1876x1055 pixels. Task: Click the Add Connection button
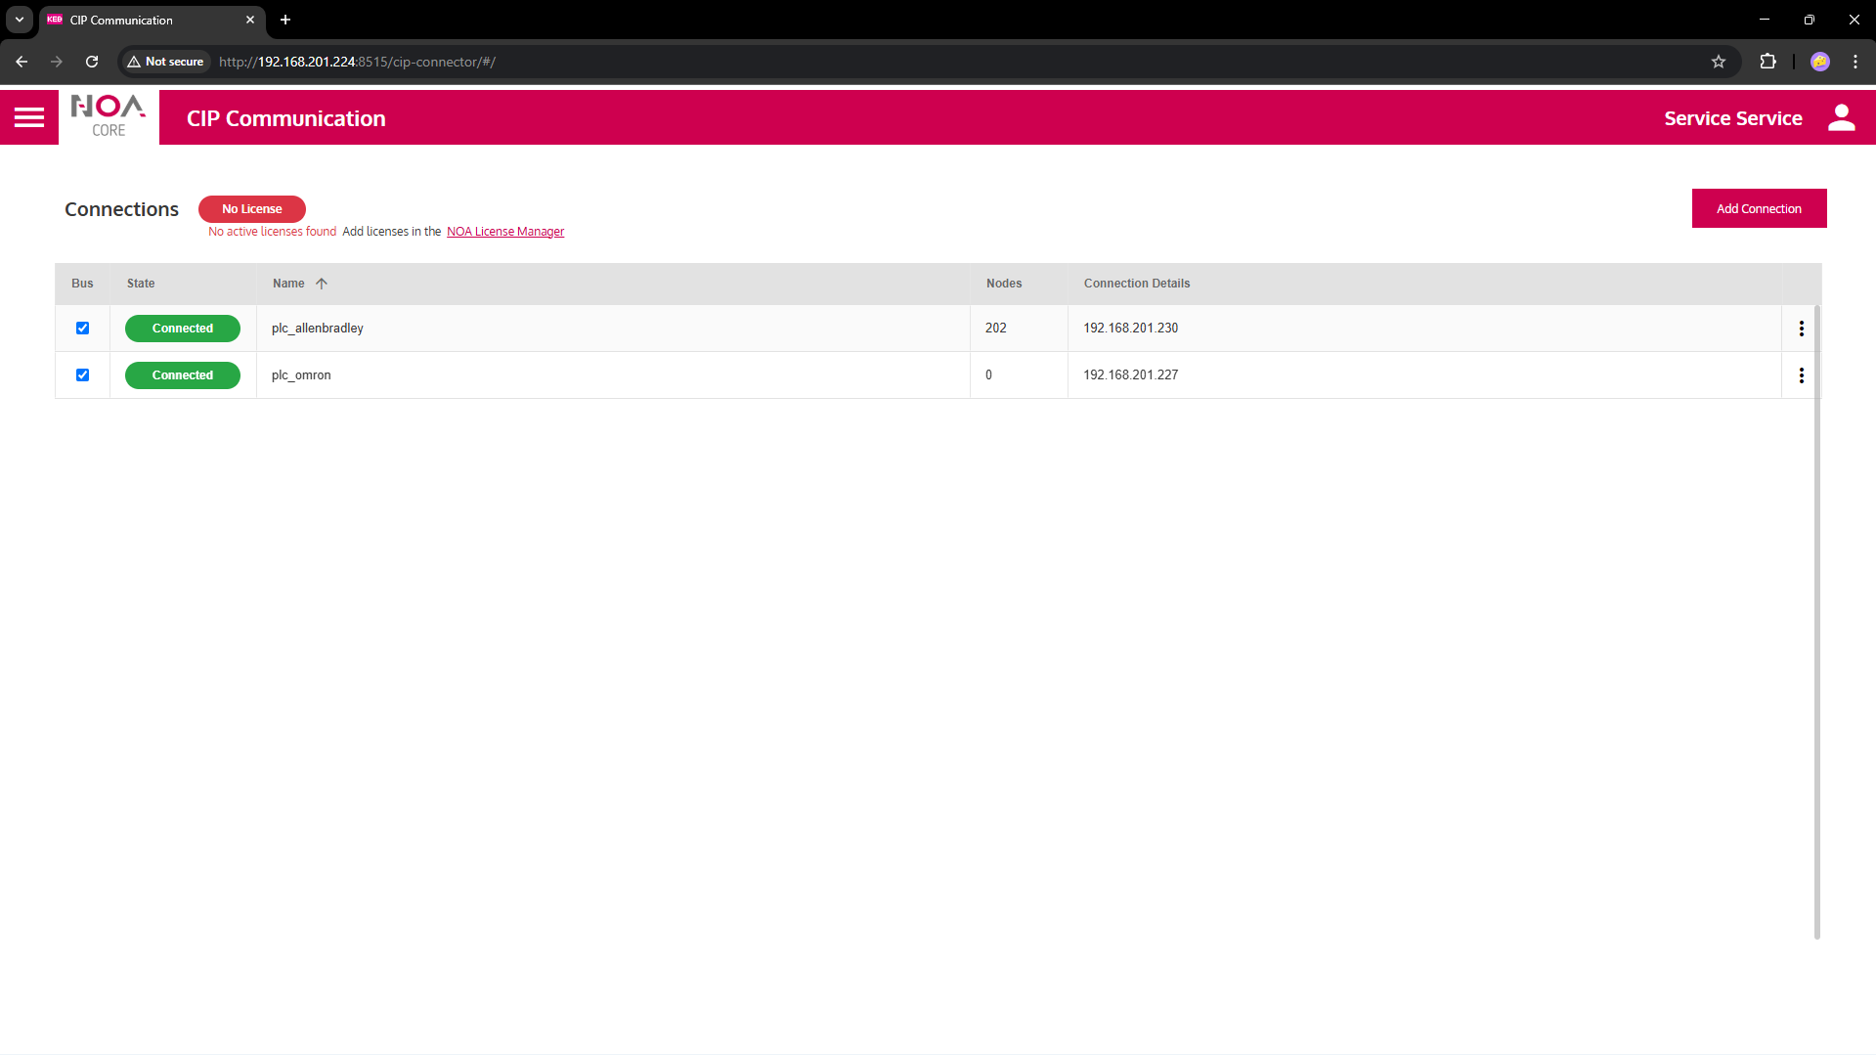point(1759,208)
